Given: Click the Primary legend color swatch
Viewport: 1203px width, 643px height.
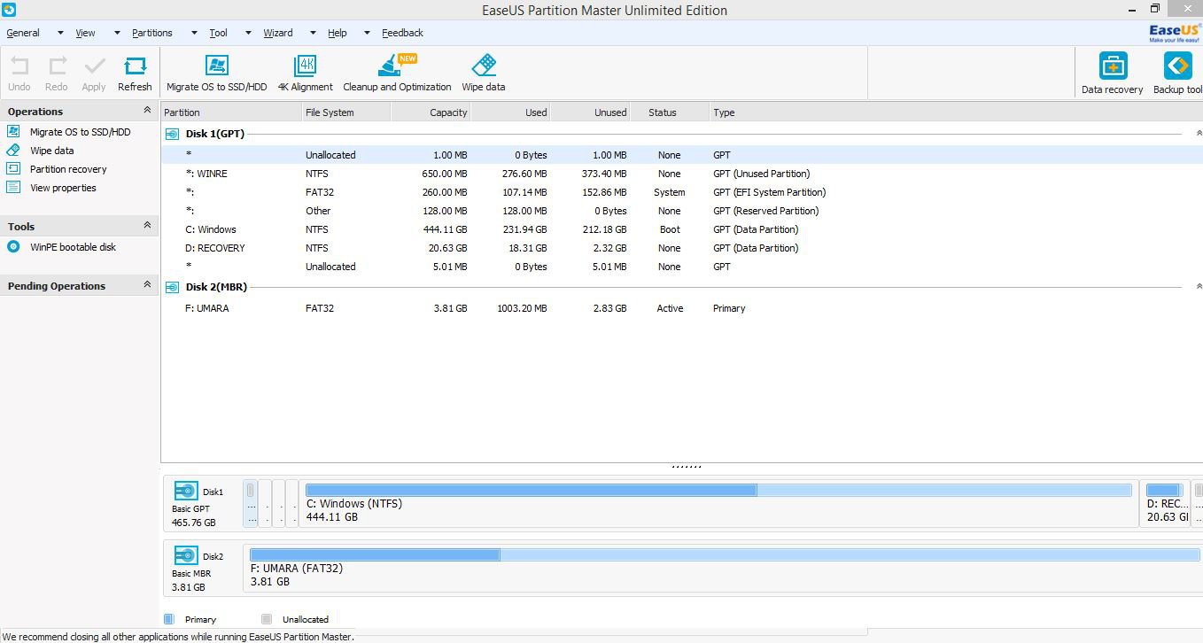Looking at the screenshot, I should [x=169, y=619].
